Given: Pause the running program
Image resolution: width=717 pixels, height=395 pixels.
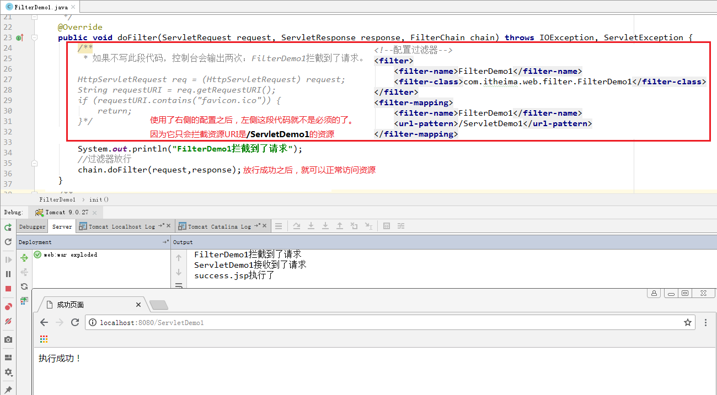Looking at the screenshot, I should pyautogui.click(x=8, y=274).
